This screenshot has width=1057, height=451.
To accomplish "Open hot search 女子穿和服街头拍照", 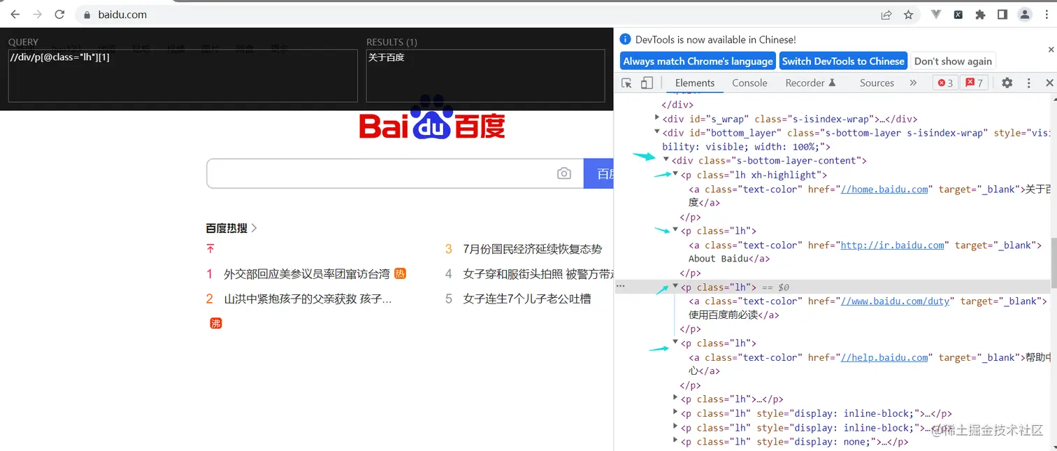I will click(x=538, y=274).
